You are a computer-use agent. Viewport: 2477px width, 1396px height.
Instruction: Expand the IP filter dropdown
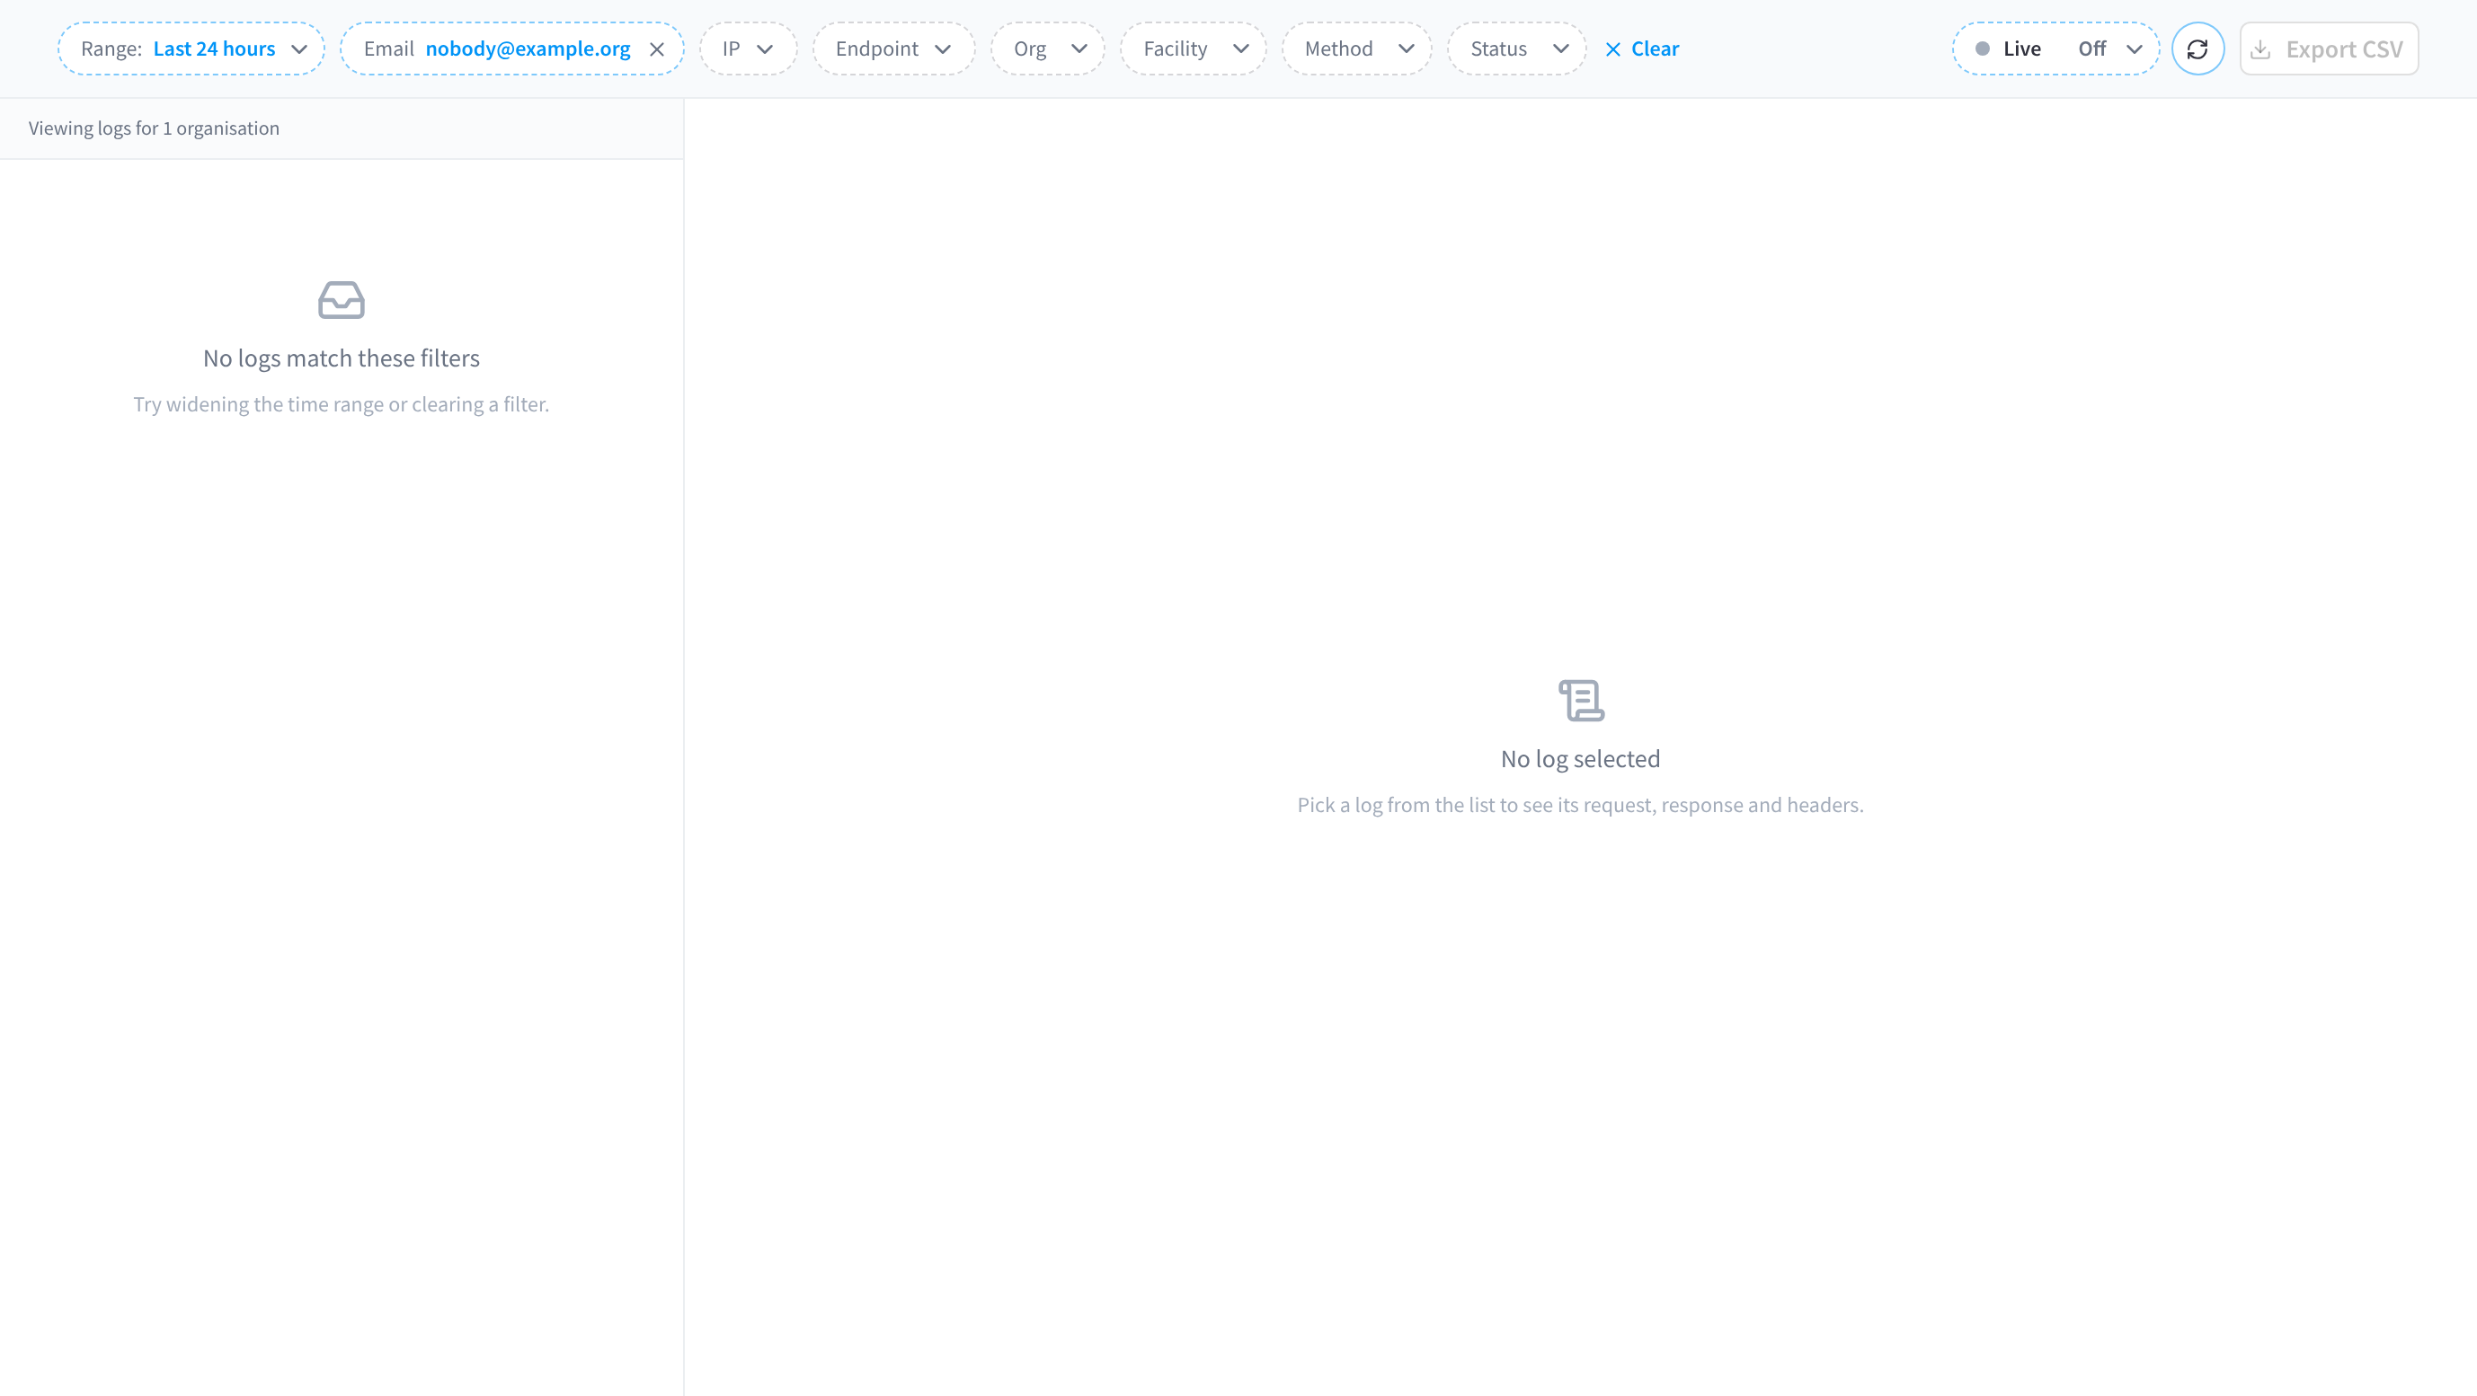pos(747,49)
